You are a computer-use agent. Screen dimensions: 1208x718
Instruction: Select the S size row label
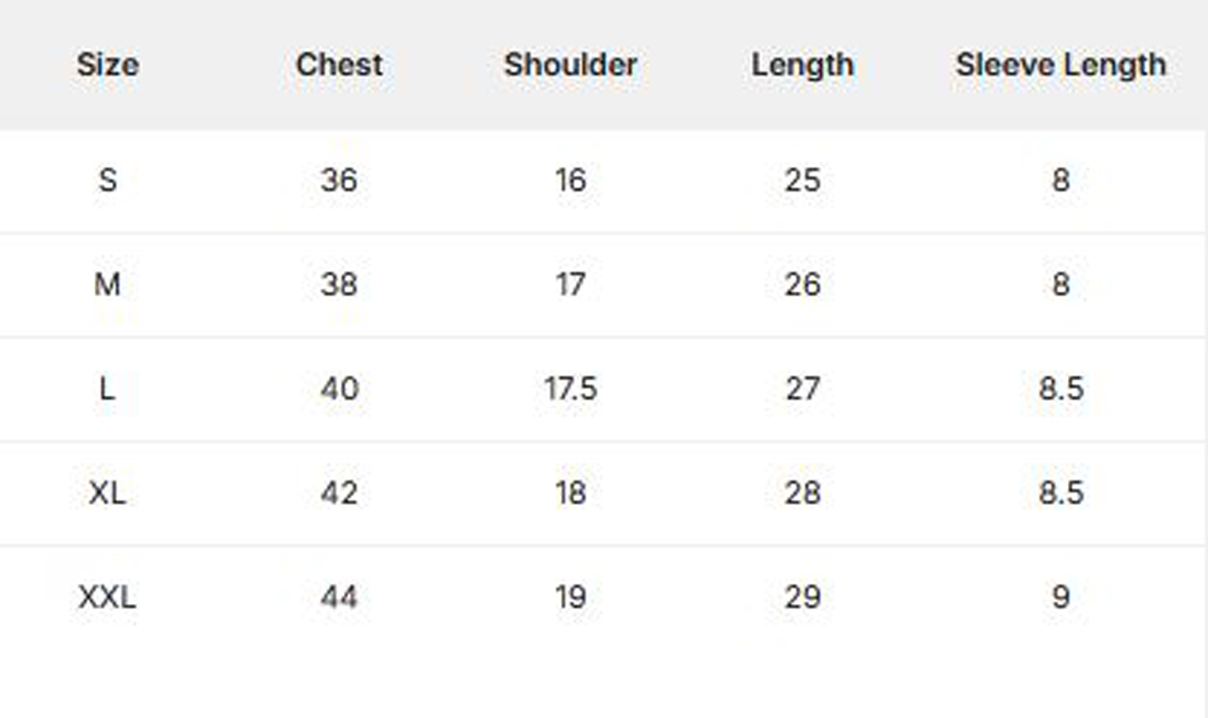pyautogui.click(x=108, y=180)
